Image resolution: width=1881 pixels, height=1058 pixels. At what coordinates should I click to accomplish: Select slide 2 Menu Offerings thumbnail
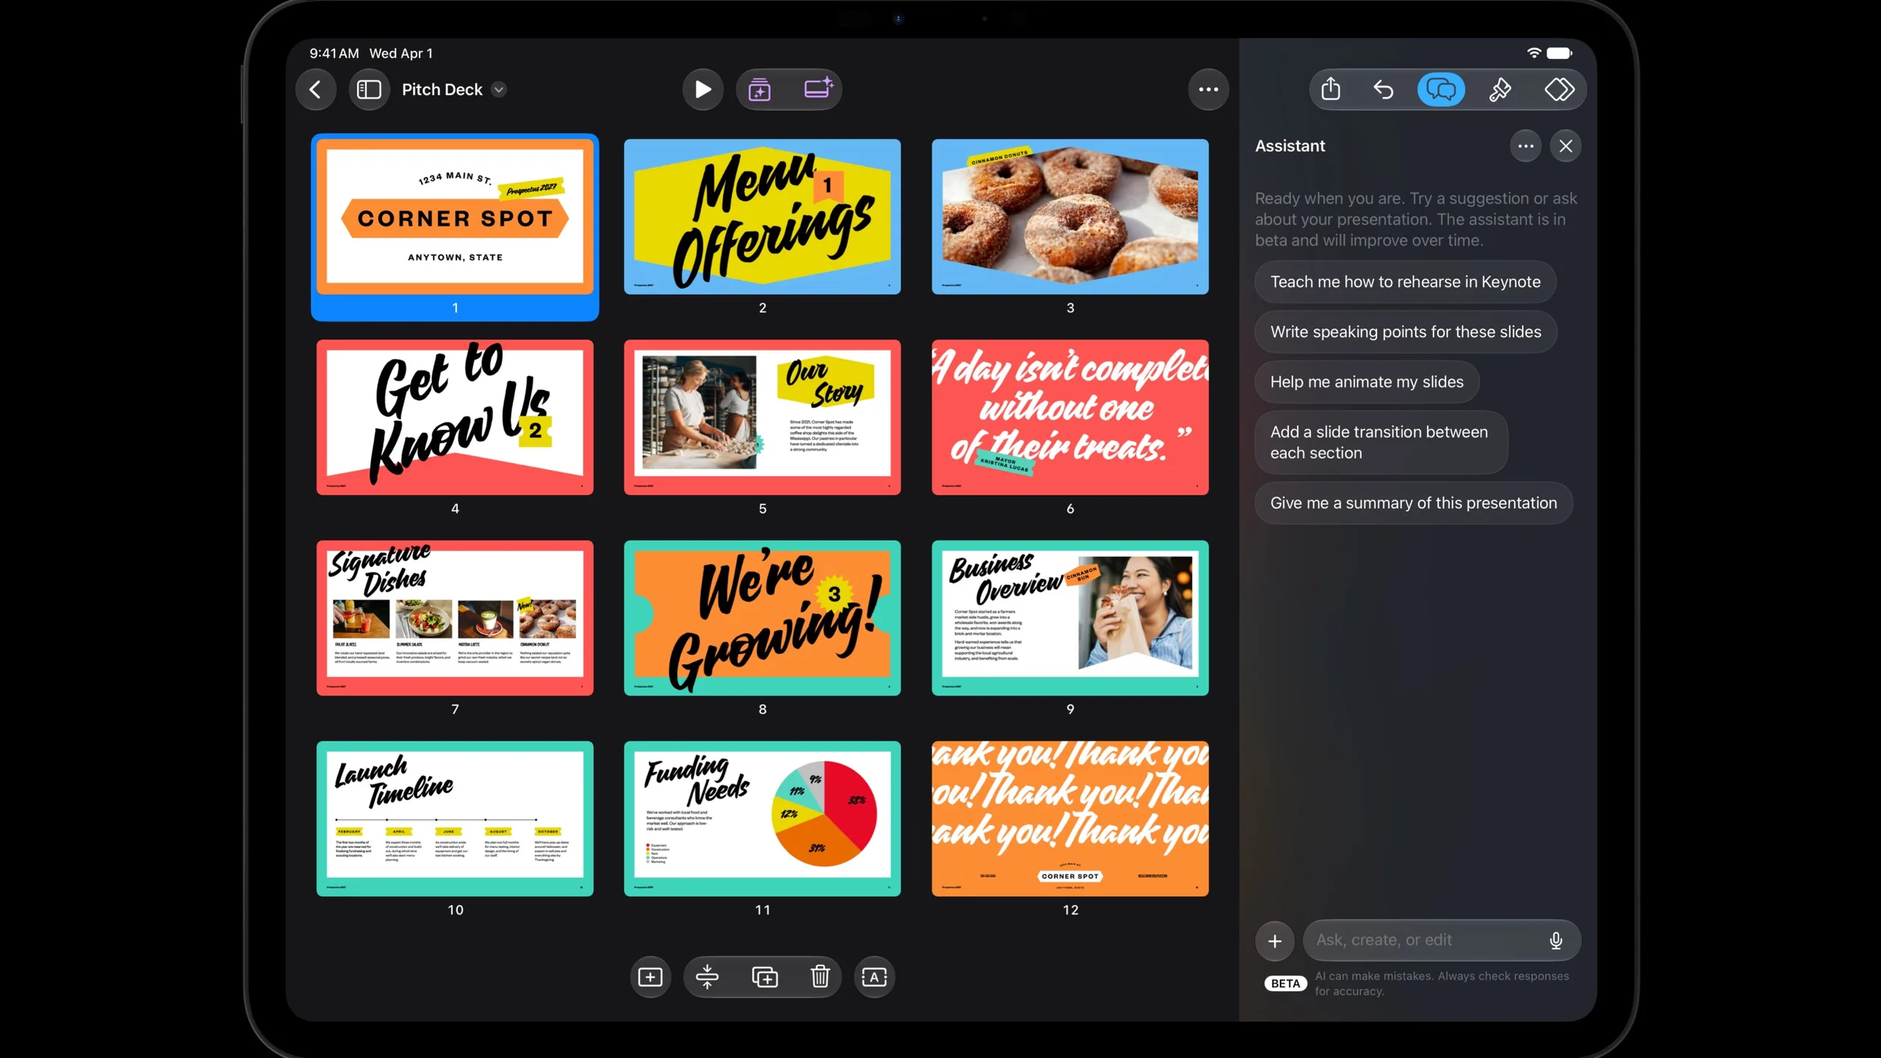[x=762, y=217]
